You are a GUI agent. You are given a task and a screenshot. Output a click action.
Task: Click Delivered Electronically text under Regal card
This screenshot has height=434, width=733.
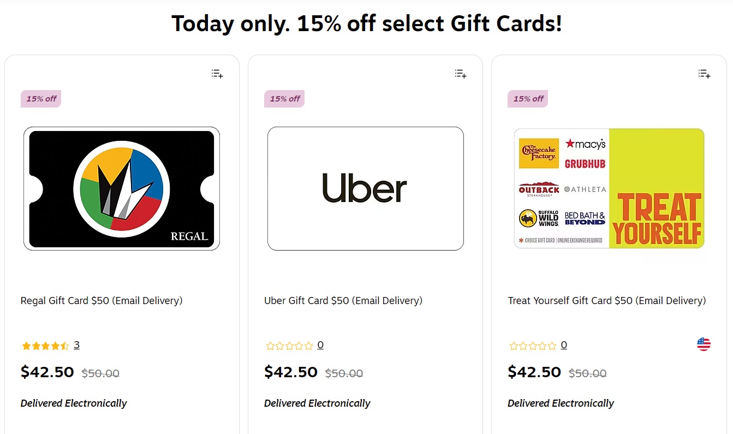pos(73,403)
